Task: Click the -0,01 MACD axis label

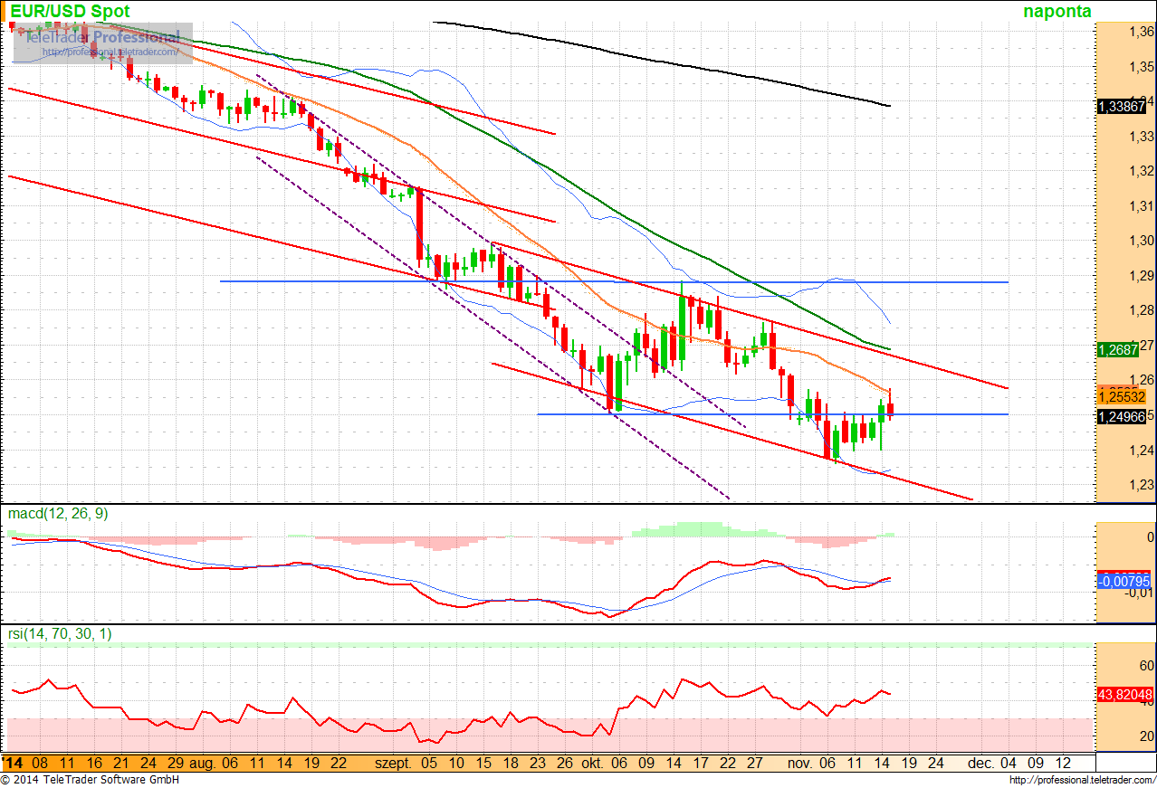Action: click(1140, 593)
